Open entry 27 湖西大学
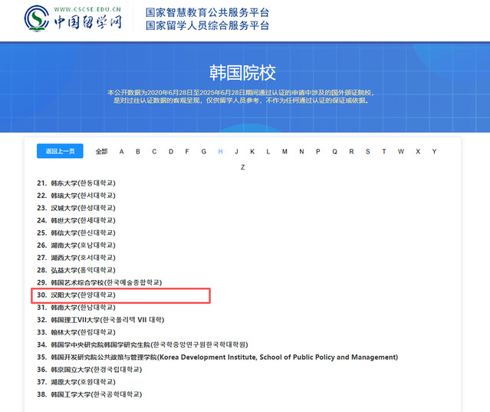The height and width of the screenshot is (412, 490). 76,258
